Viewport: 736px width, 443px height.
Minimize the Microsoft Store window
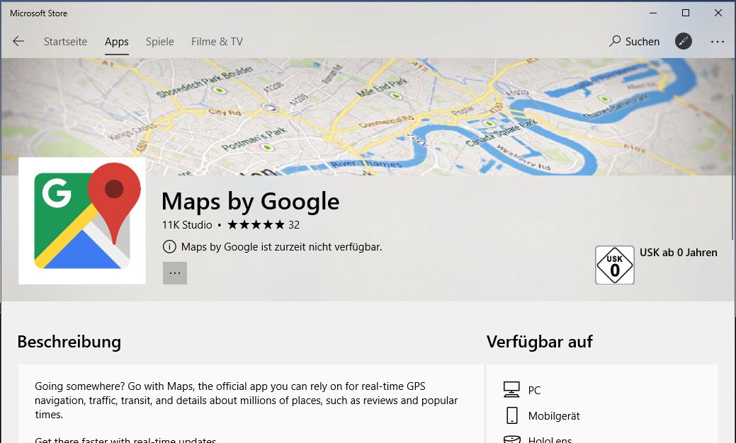pyautogui.click(x=653, y=13)
